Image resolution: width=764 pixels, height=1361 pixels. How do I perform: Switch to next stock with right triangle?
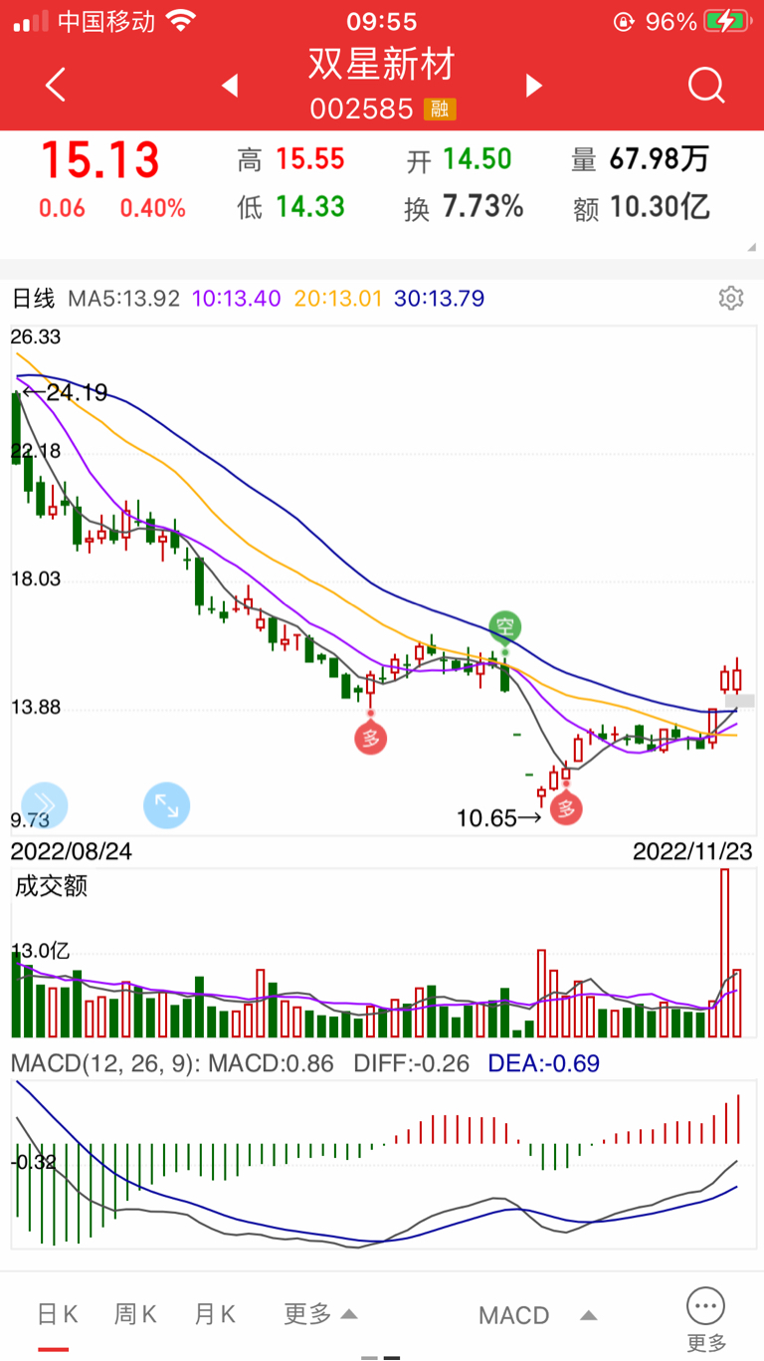point(534,86)
